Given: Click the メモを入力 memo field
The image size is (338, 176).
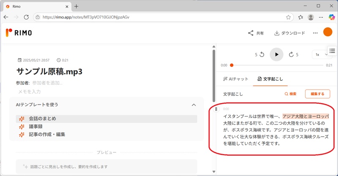Looking at the screenshot, I should click(x=29, y=92).
